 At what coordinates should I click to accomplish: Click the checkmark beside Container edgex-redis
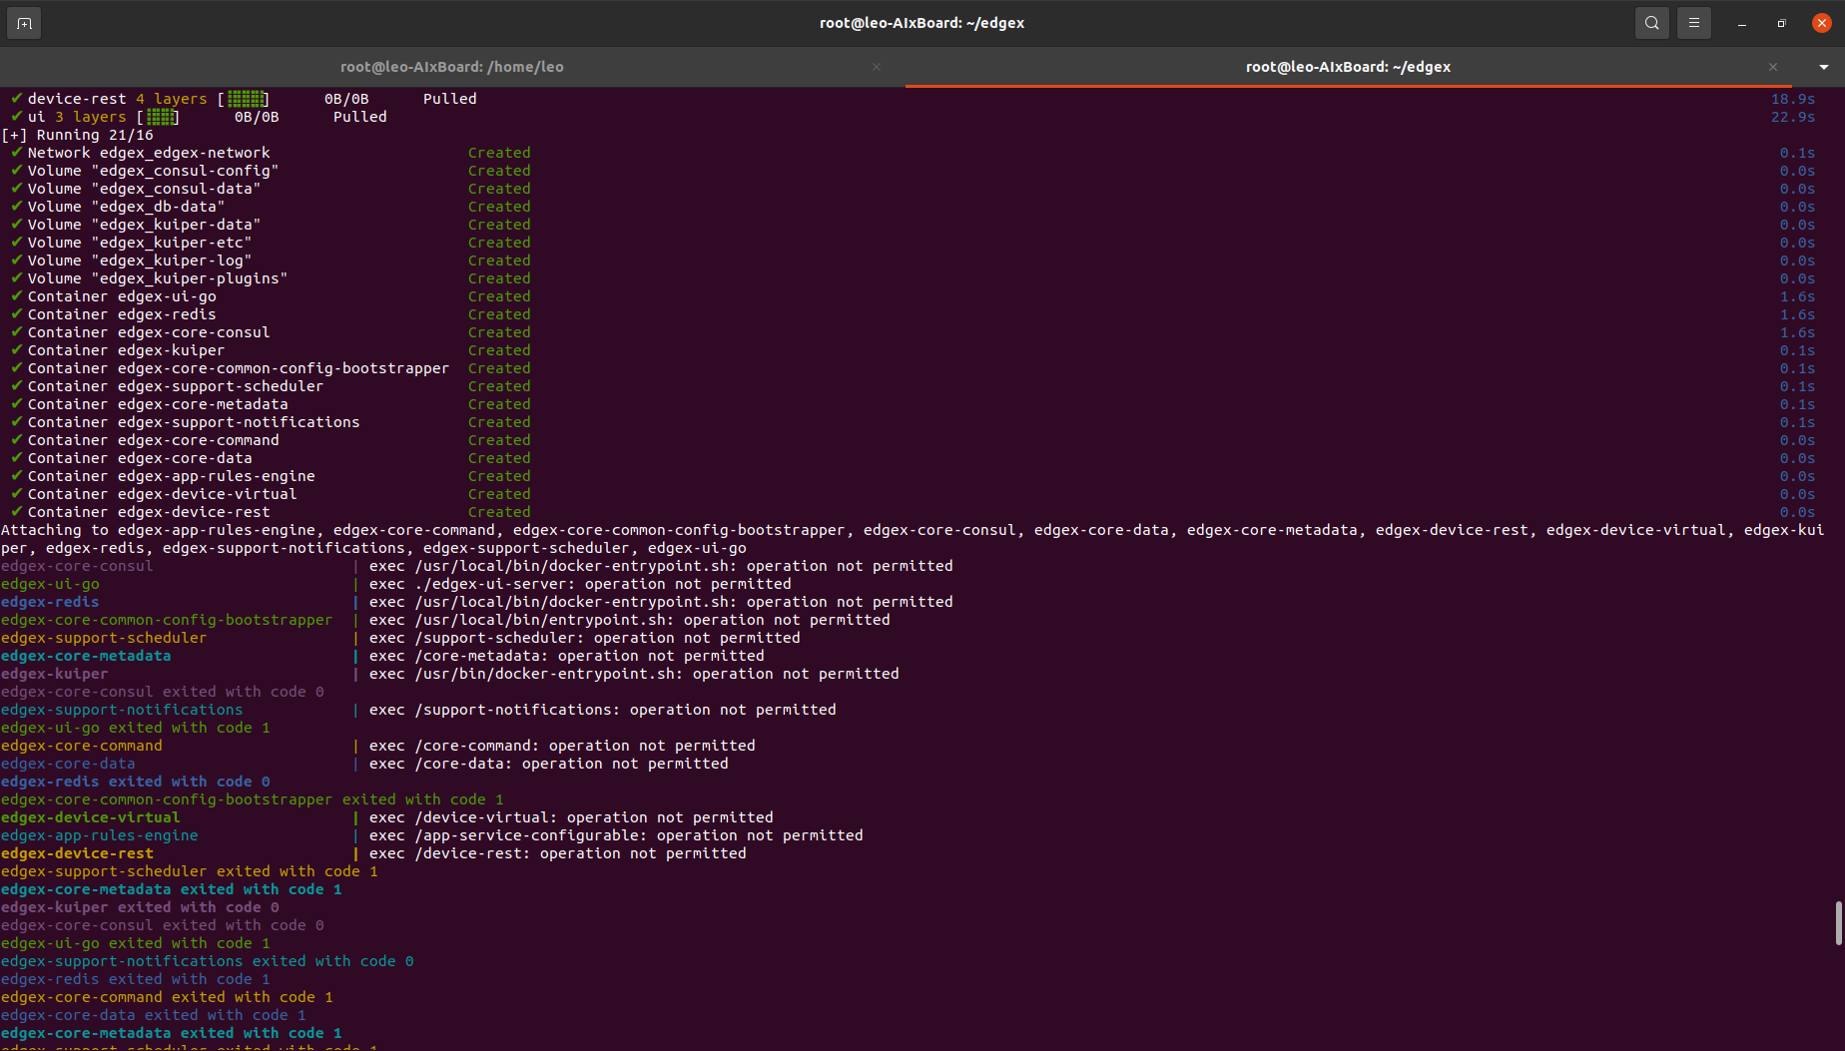(x=16, y=314)
